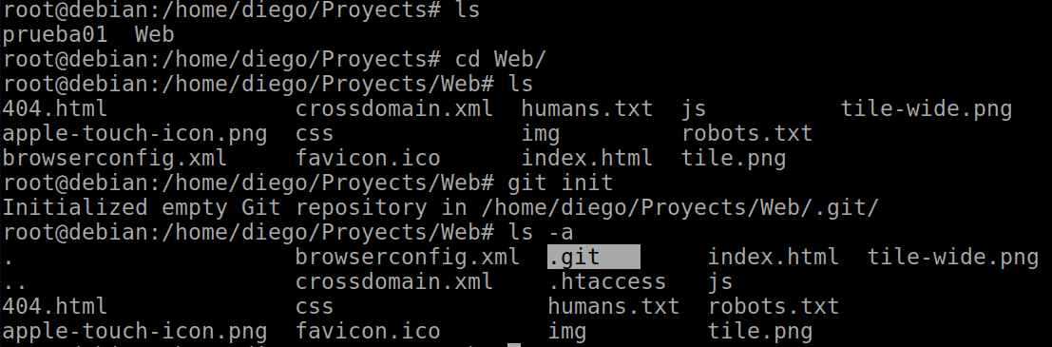Click the highlighted .git directory entry
1052x347 pixels.
pos(593,257)
